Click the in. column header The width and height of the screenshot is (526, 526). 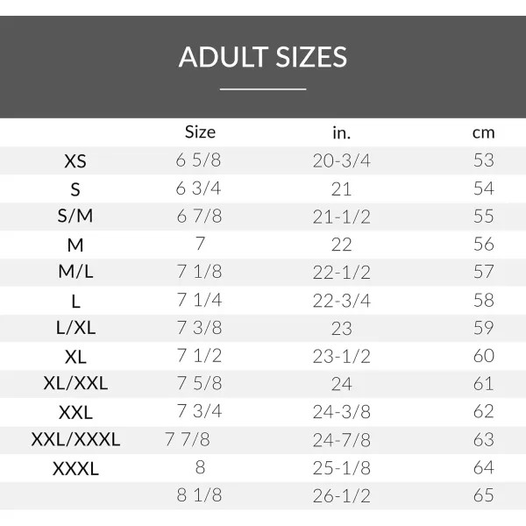click(x=342, y=133)
